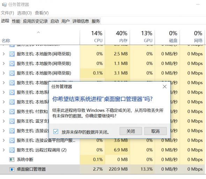Sort by the 13% GPU column header

pyautogui.click(x=142, y=38)
